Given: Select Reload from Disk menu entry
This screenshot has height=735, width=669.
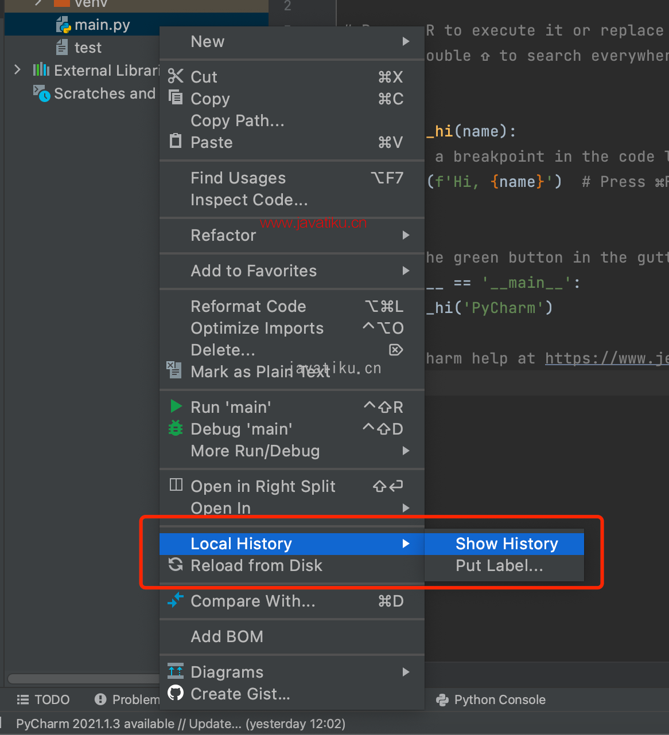Looking at the screenshot, I should [292, 565].
